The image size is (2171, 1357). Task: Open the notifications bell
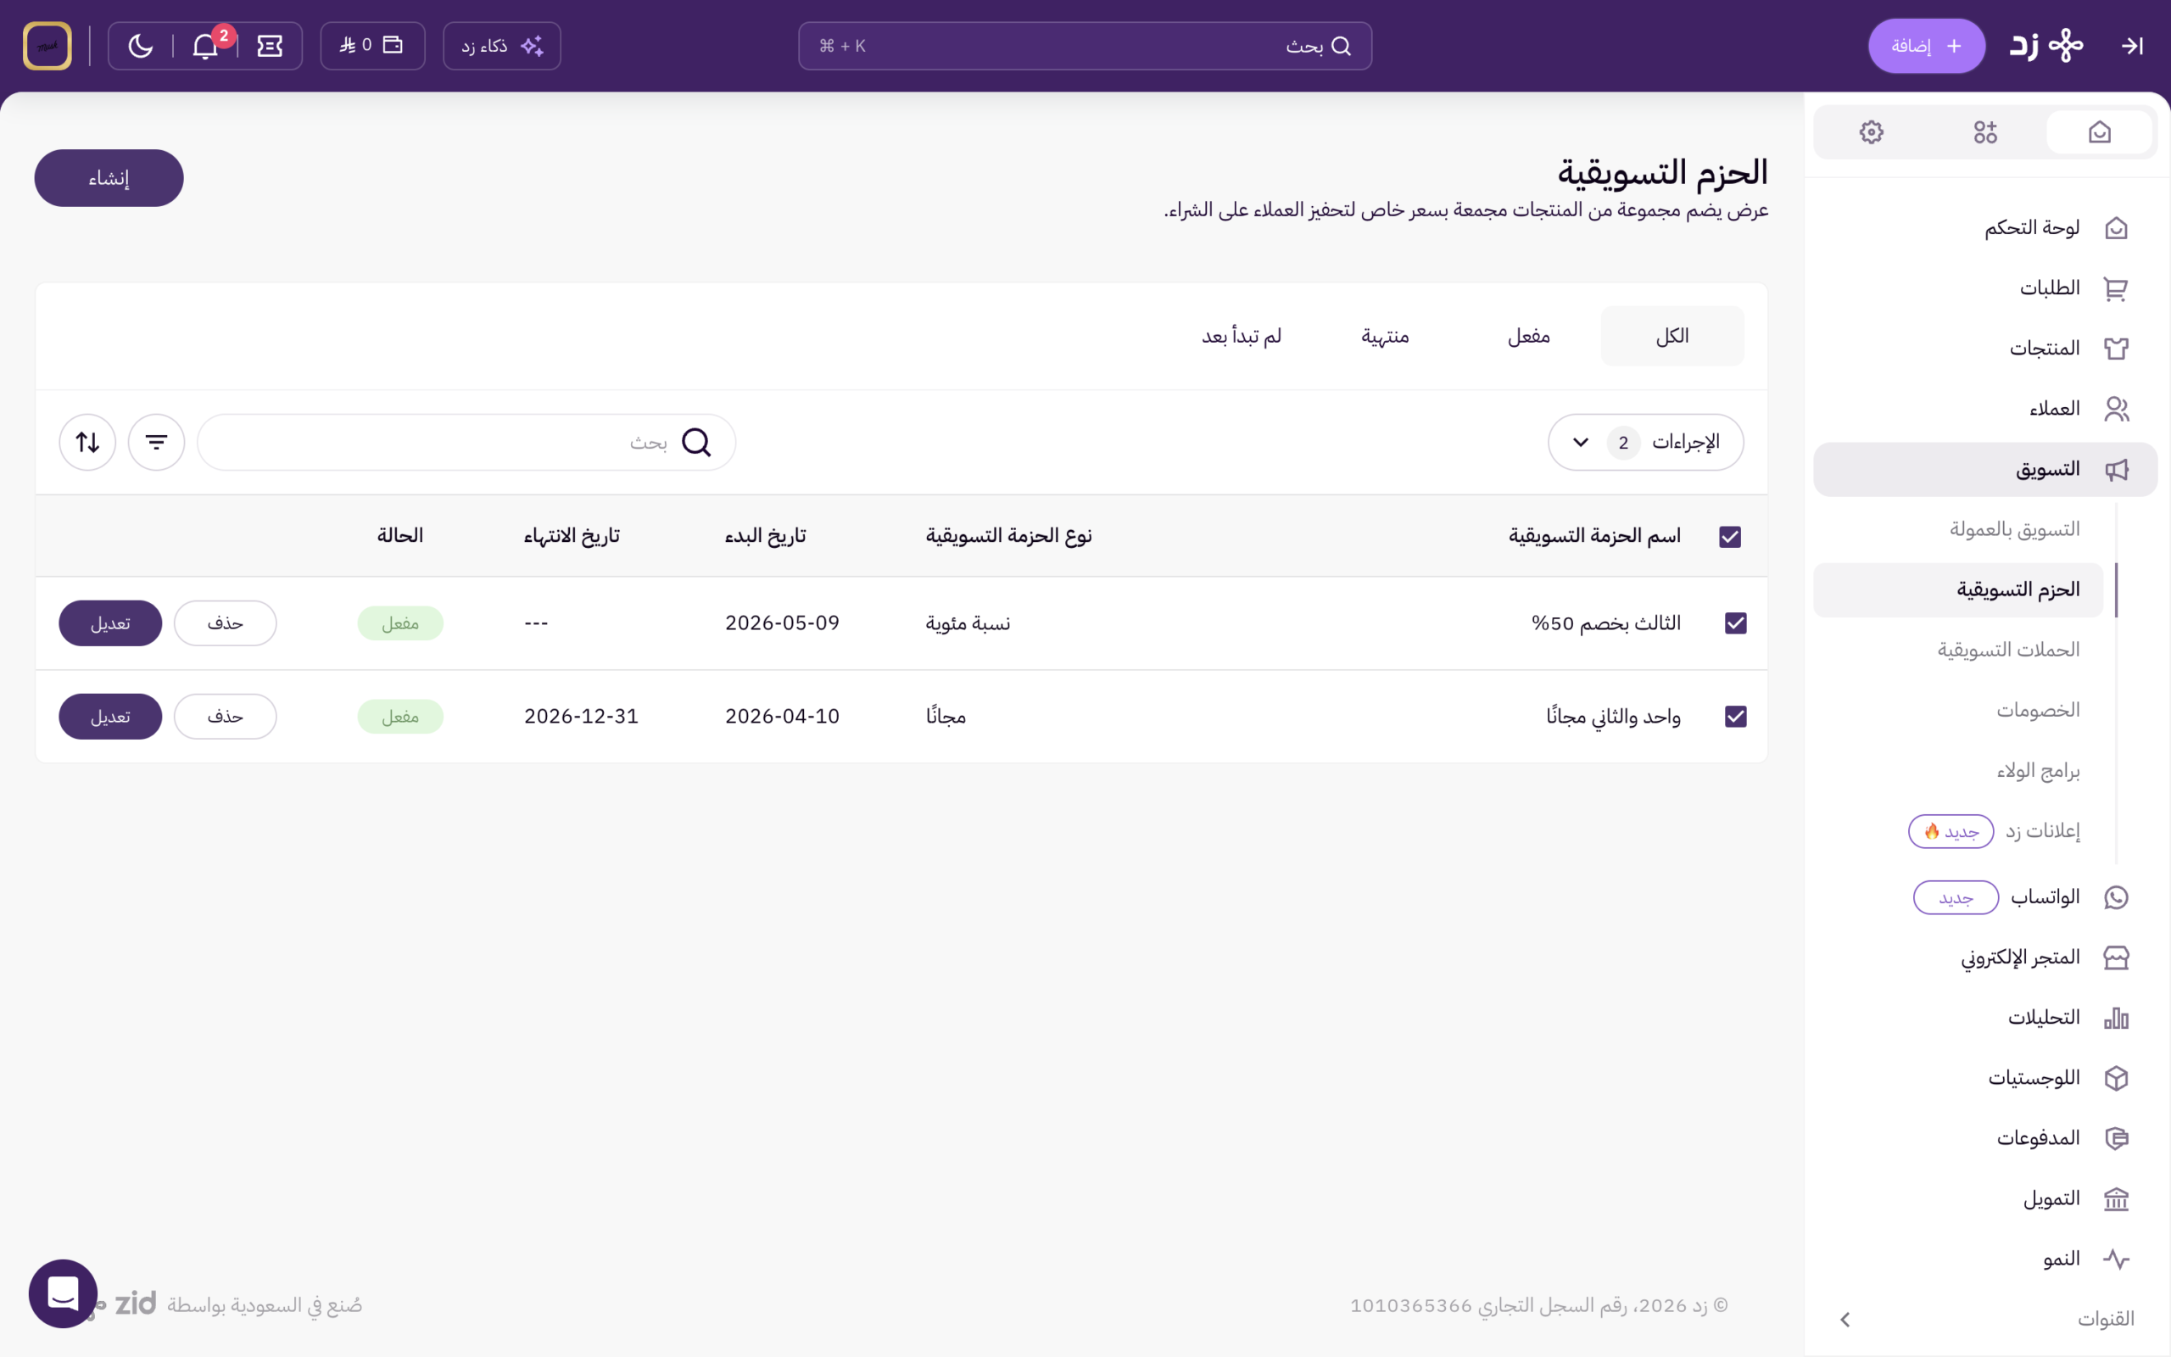click(205, 46)
